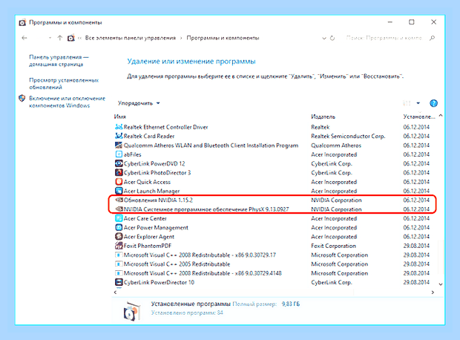Viewport: 460px width, 340px height.
Task: Click the vertical scrollbar down arrow
Action: 441,284
